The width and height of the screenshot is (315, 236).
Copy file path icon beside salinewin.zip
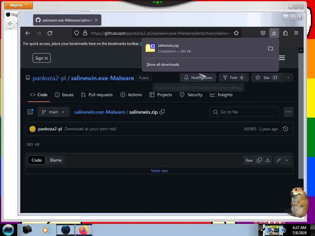pyautogui.click(x=162, y=112)
